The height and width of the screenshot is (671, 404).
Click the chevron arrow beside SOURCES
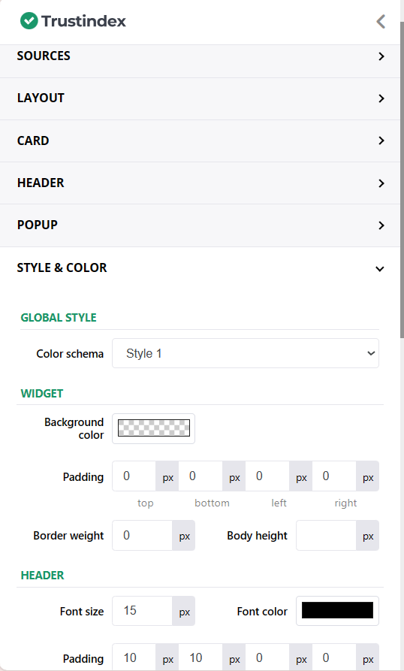click(x=381, y=56)
